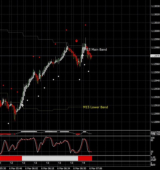Viewport: 160px width, 170px height.
Task: Click the 1.13030 price axis label
Action: click(x=156, y=6)
